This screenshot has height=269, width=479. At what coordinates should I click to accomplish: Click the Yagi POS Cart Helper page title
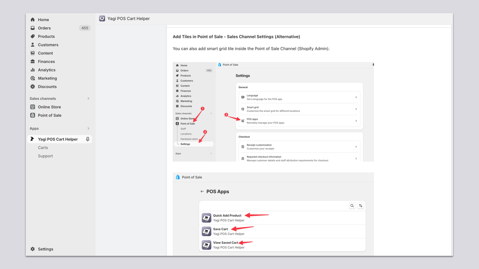tap(129, 18)
